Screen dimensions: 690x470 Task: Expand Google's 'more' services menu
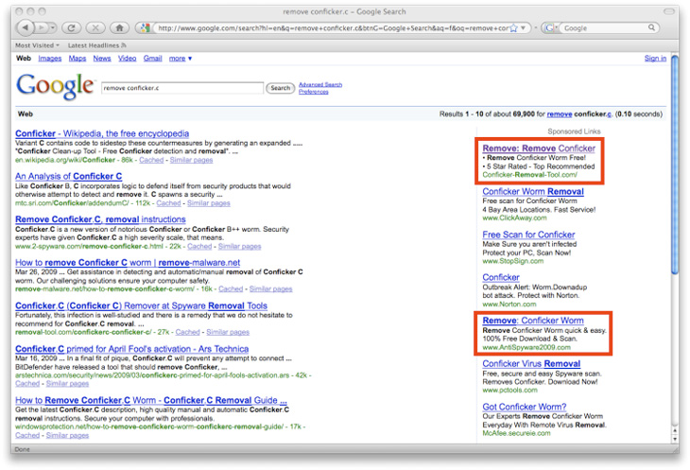(181, 59)
